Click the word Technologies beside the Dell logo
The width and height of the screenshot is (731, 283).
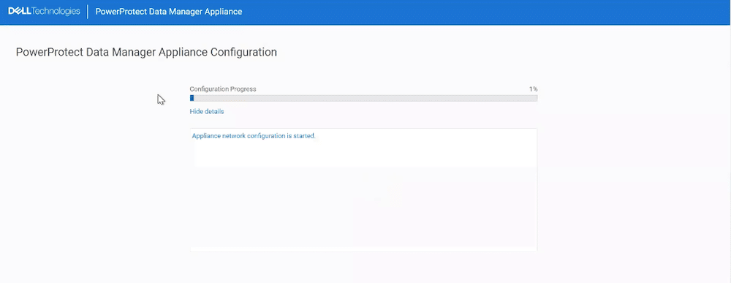56,12
